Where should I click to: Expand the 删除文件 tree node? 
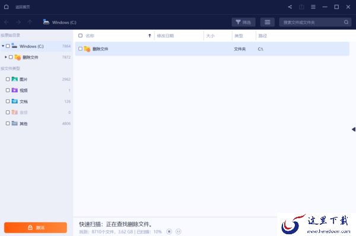(6, 57)
